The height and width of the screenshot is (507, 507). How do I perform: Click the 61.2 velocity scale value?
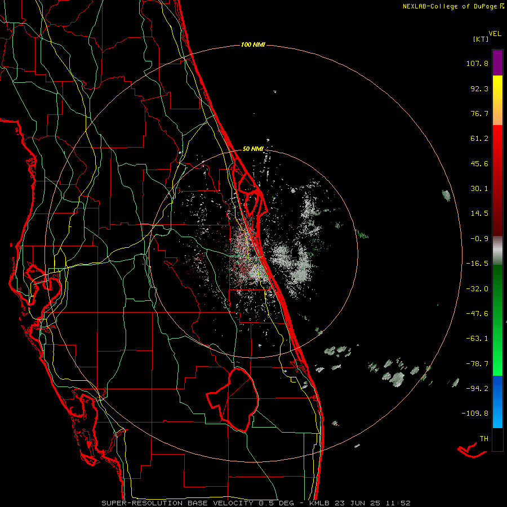click(x=479, y=139)
